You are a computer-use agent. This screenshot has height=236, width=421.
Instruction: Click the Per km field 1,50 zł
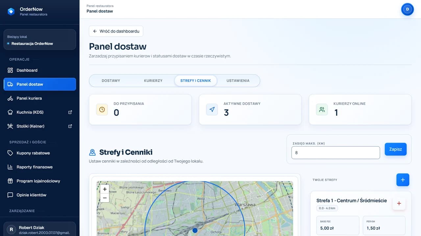(x=384, y=226)
